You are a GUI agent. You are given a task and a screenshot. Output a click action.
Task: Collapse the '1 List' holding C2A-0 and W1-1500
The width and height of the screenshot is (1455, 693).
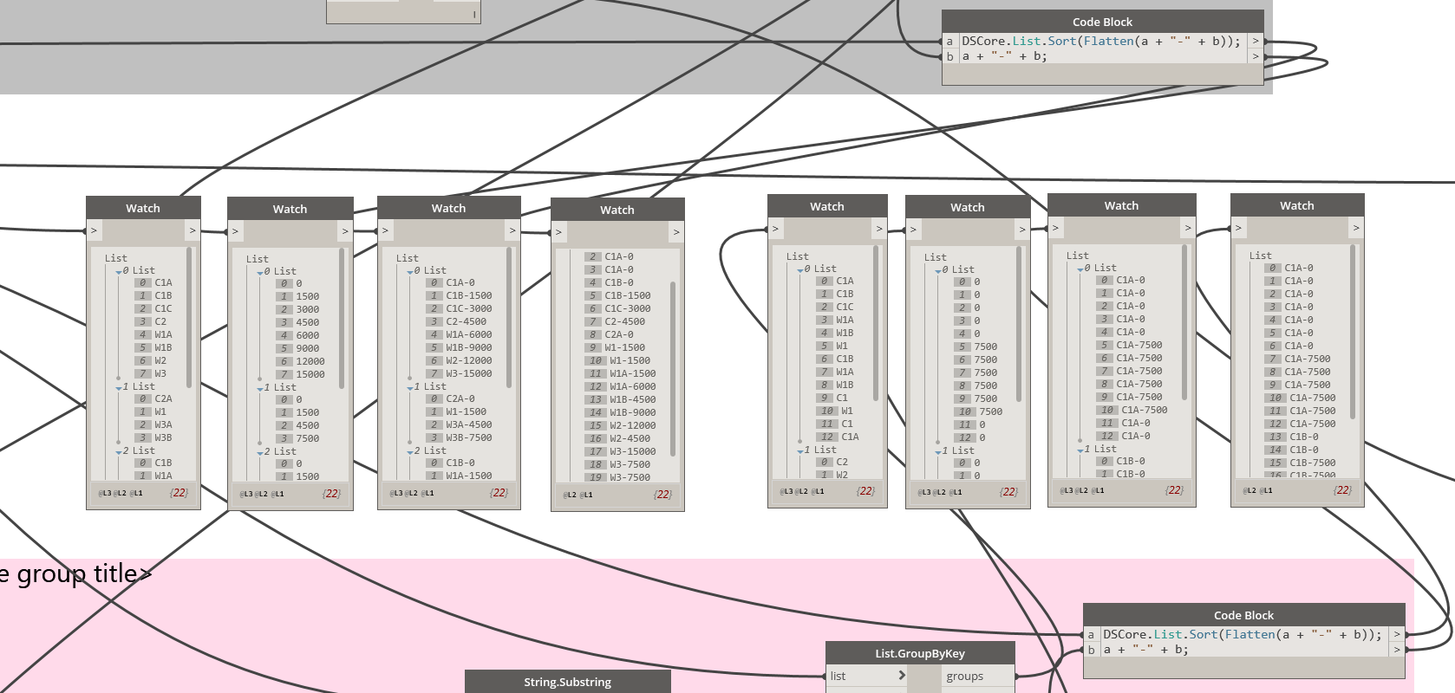[x=410, y=388]
